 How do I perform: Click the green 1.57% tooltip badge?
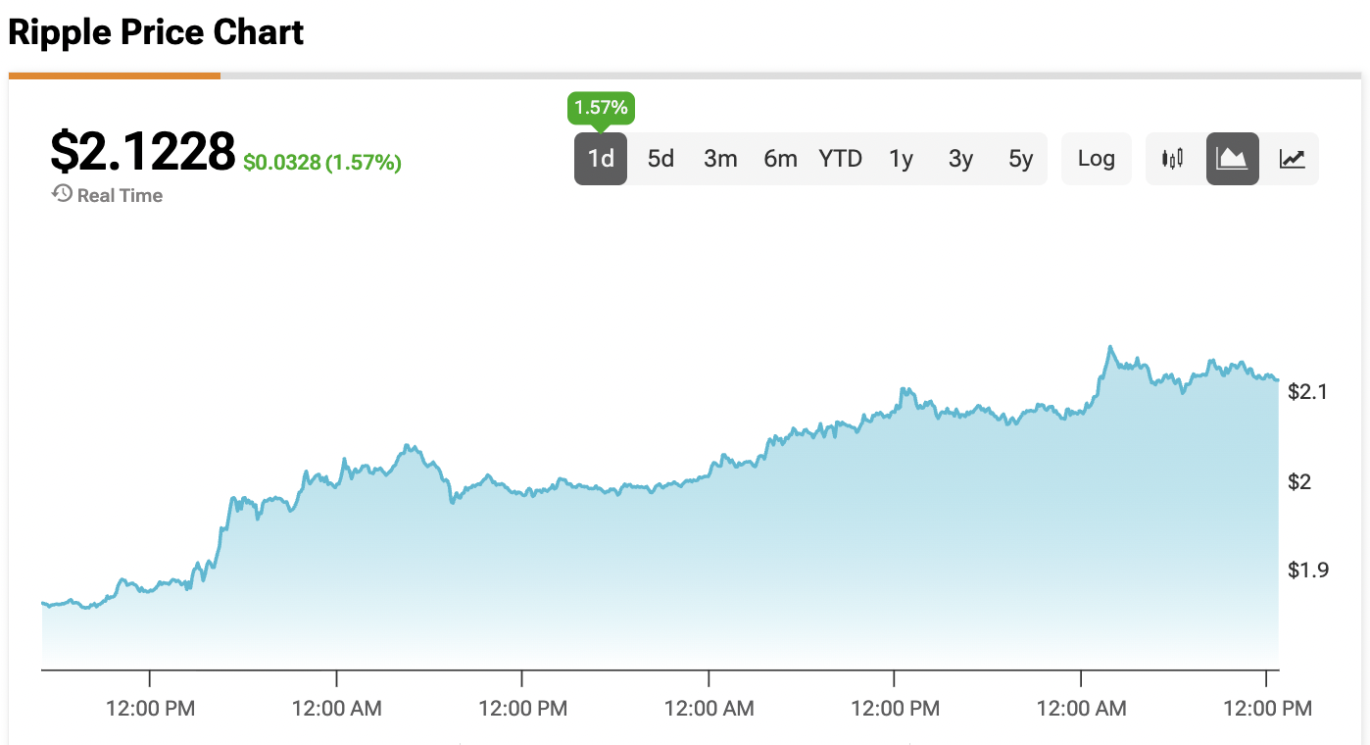[601, 108]
